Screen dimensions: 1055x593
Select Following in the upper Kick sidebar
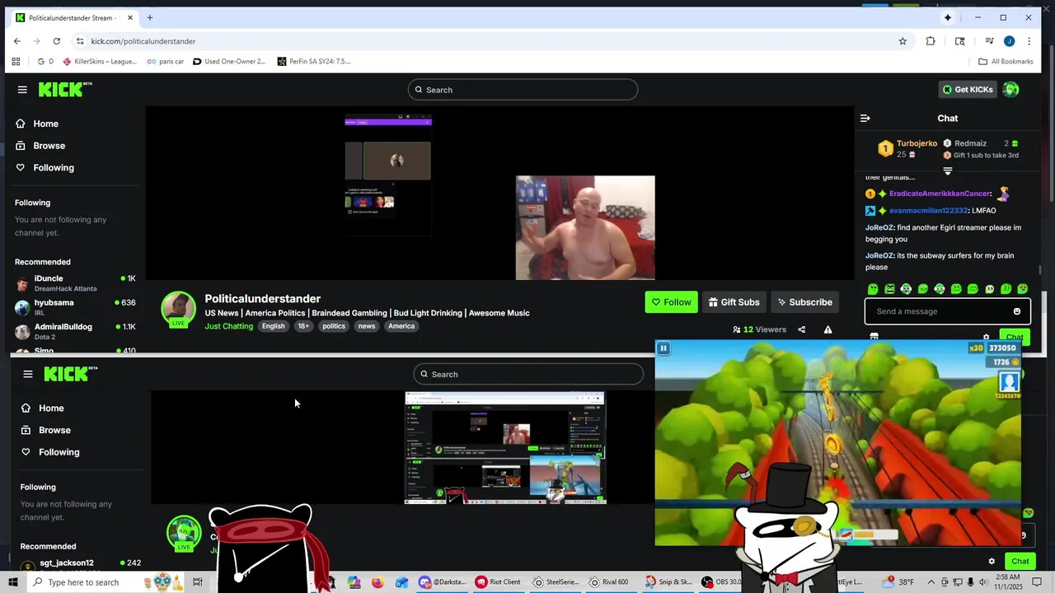[x=54, y=168]
